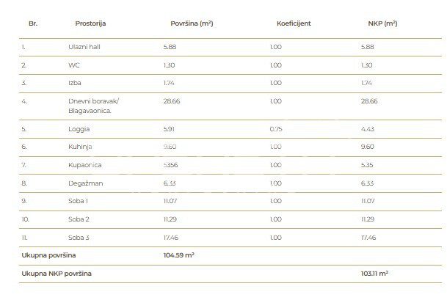
Task: Select the total NKP value 103.11 m²
Action: 374,272
